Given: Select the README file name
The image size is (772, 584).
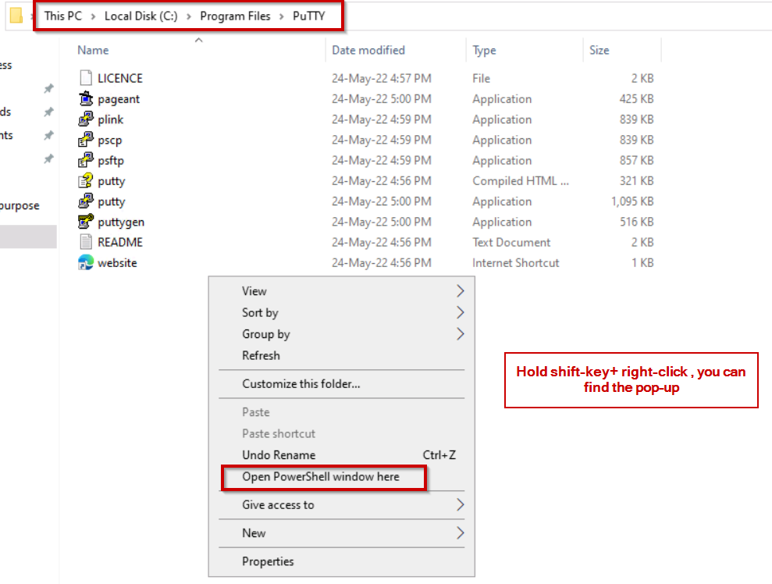Looking at the screenshot, I should tap(120, 242).
